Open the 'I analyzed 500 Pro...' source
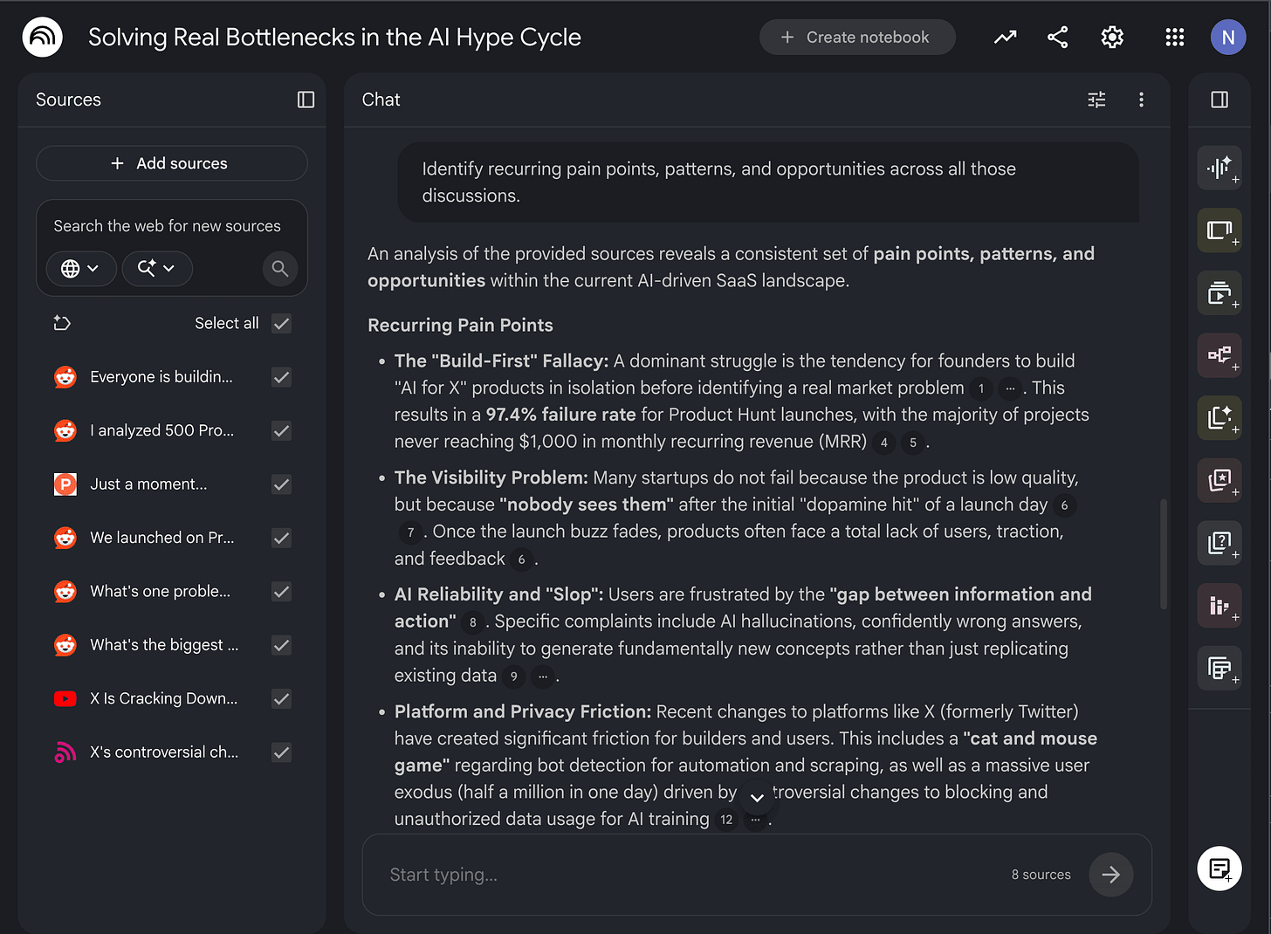The width and height of the screenshot is (1271, 934). [x=162, y=430]
